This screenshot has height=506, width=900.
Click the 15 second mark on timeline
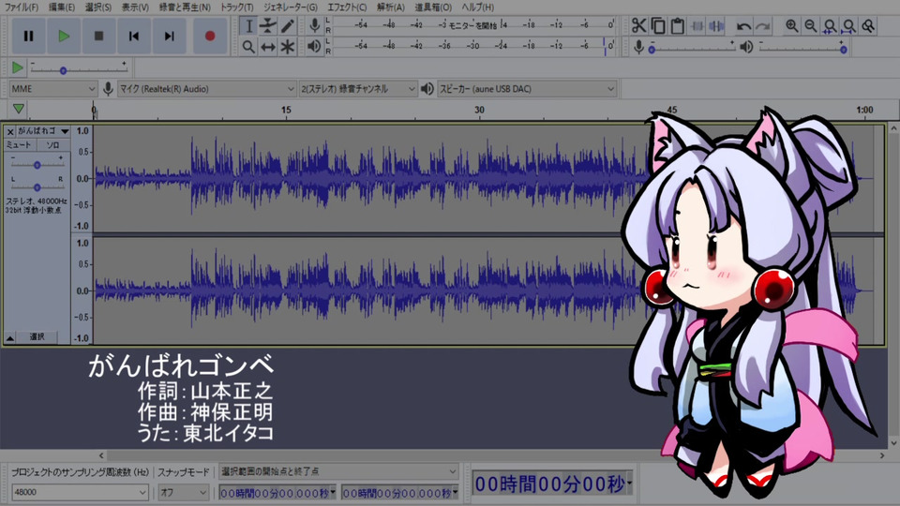[x=286, y=110]
